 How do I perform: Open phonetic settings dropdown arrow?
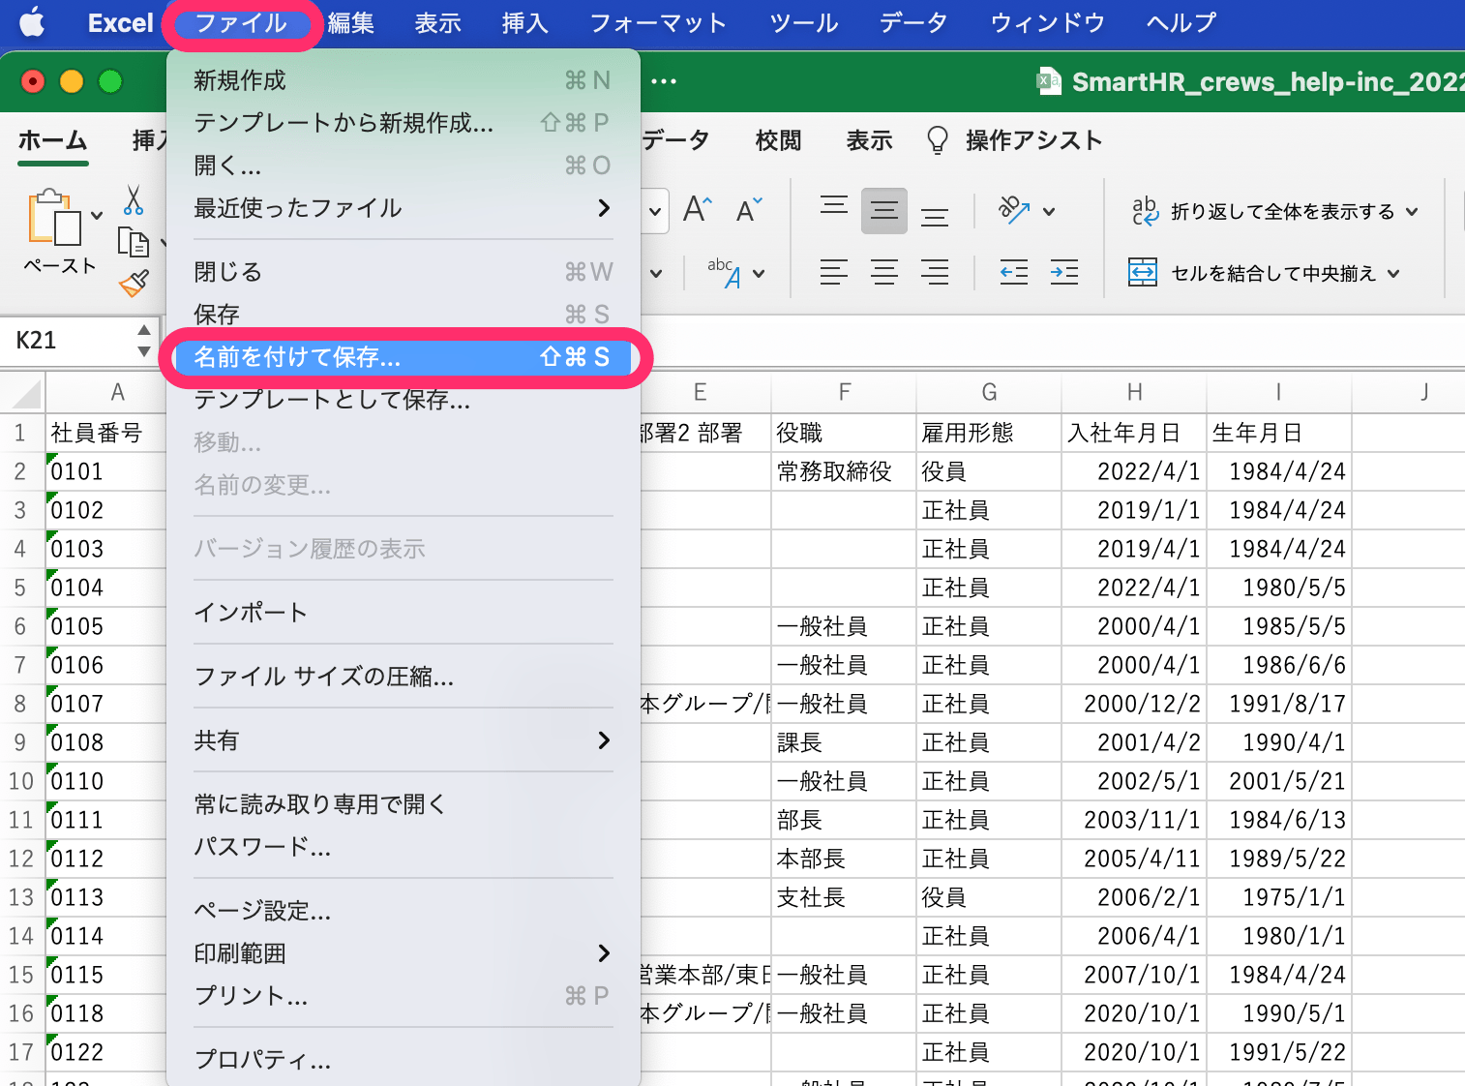(x=759, y=274)
